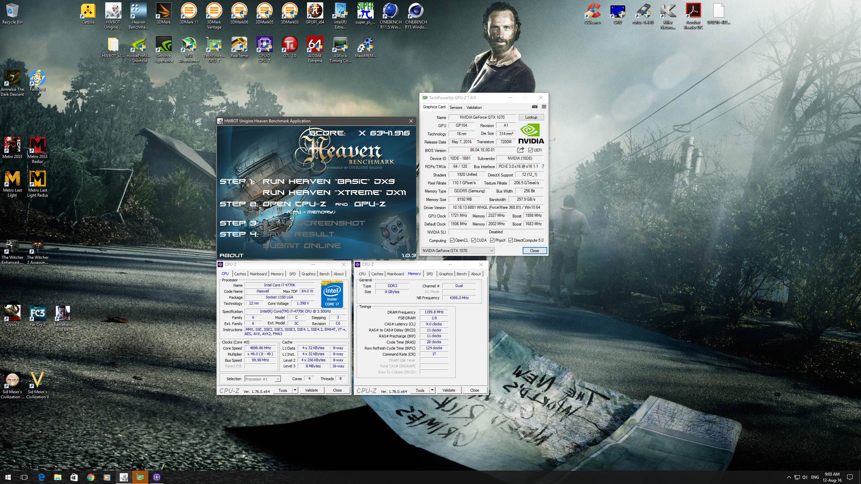Click the Close button in GPU-Z
The image size is (861, 484).
point(534,251)
